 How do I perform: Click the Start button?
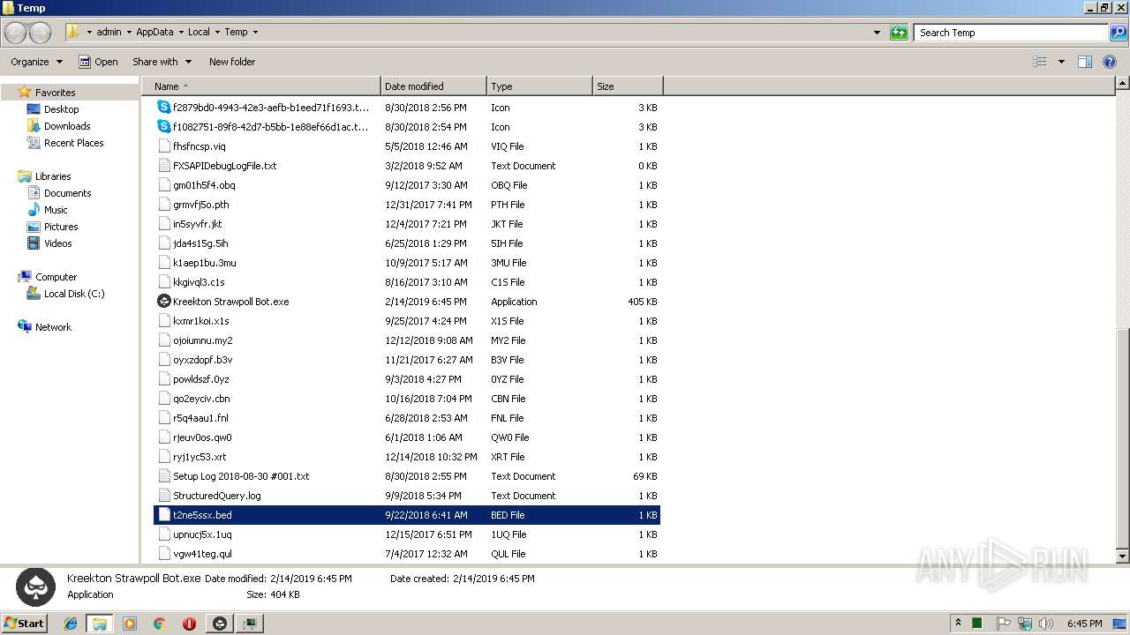[24, 624]
